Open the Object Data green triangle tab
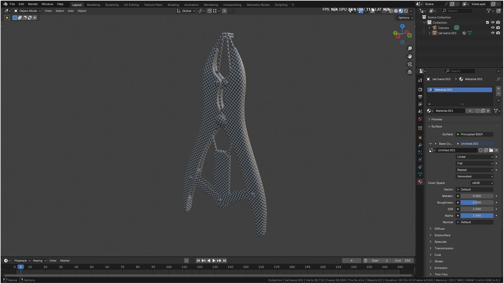504x284 pixels. click(x=420, y=174)
